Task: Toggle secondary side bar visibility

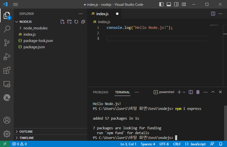Action: pyautogui.click(x=176, y=5)
